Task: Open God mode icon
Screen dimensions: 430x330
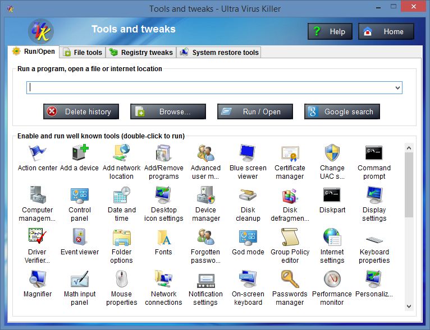Action: click(248, 237)
